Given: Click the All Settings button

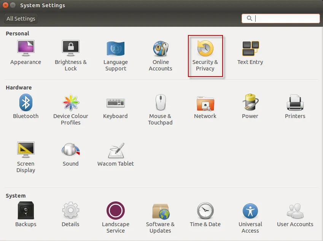Looking at the screenshot, I should pyautogui.click(x=20, y=18).
